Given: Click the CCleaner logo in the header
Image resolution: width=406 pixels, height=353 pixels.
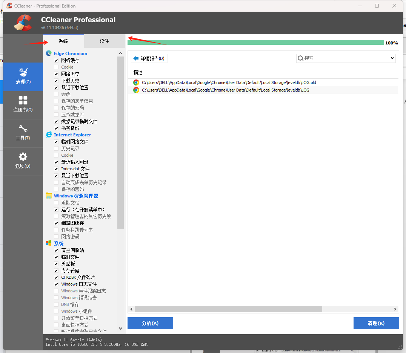Looking at the screenshot, I should (x=23, y=23).
